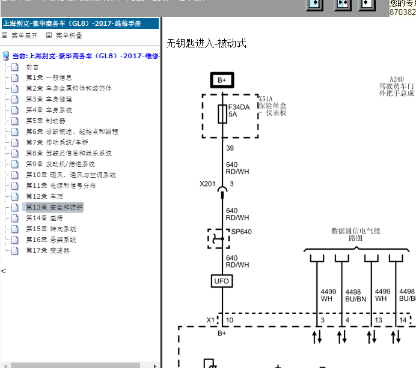Click the B+ power box in the diagram
The image size is (416, 368).
click(x=222, y=80)
